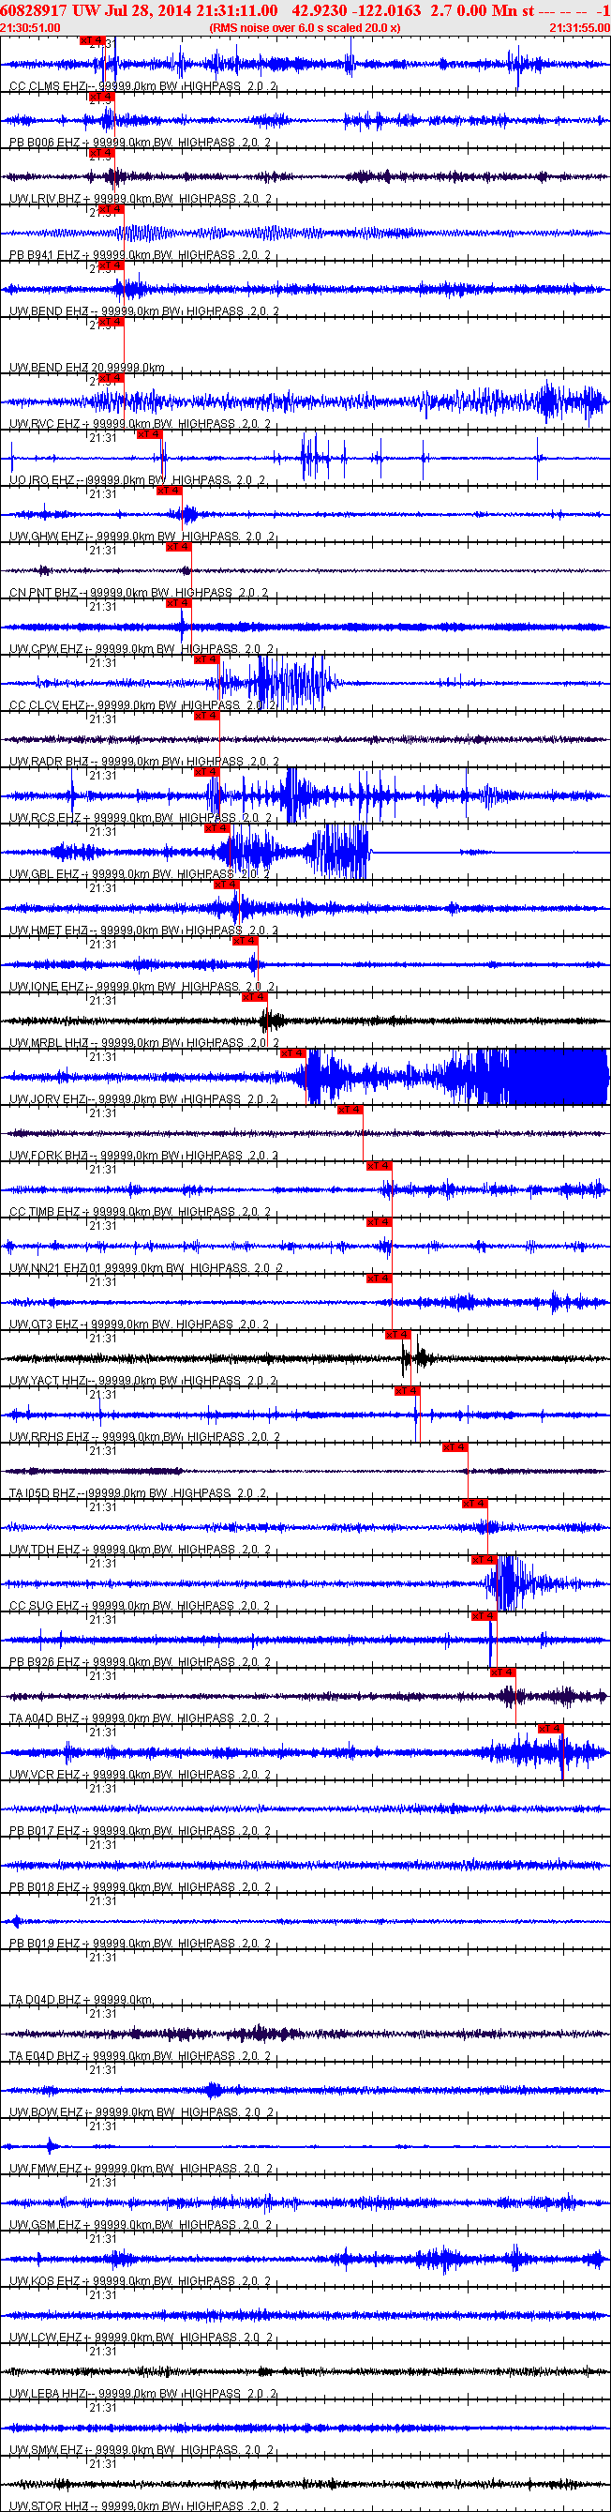Click the red pick flag on TA.A04D trace
The image size is (611, 2512).
(503, 1672)
